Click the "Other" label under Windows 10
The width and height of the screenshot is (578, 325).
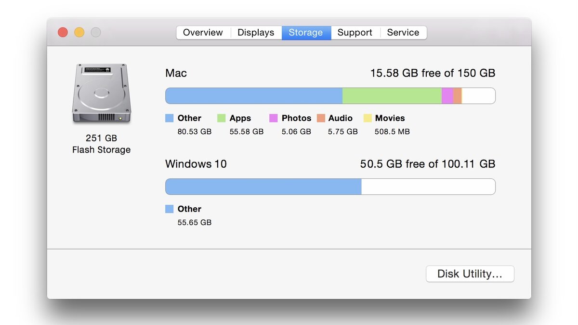pyautogui.click(x=189, y=209)
